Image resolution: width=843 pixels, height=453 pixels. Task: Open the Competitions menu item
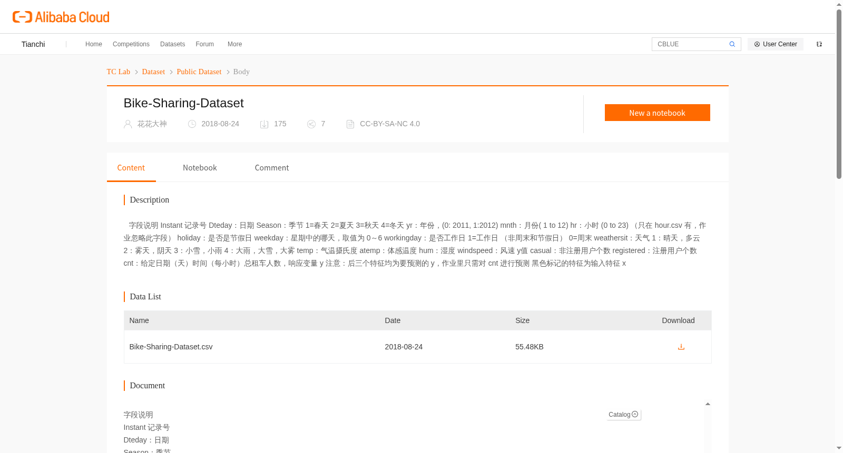[131, 44]
